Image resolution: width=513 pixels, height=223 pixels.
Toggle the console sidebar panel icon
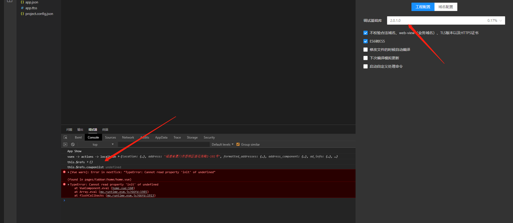(65, 145)
